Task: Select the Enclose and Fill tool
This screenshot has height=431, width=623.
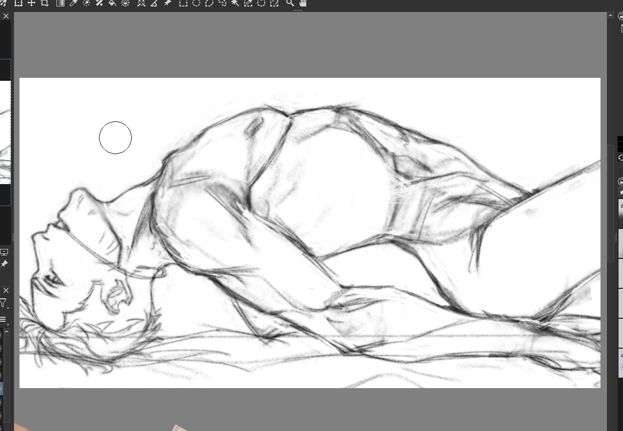Action: tap(125, 3)
